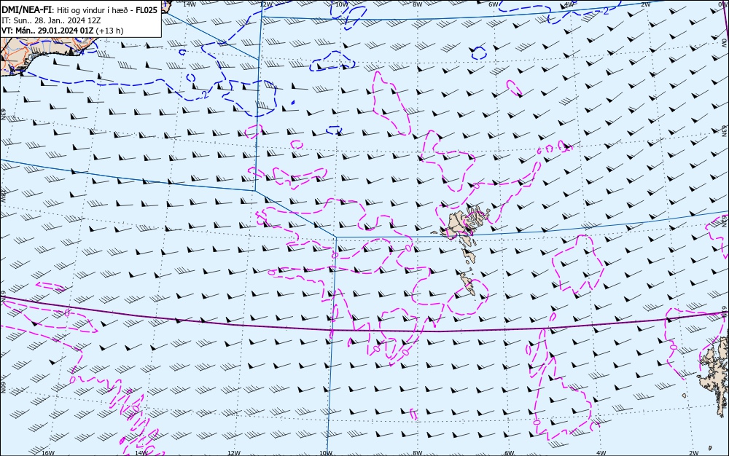Screen dimensions: 729x456
Task: Click the FL025 flight level label
Action: coord(147,10)
